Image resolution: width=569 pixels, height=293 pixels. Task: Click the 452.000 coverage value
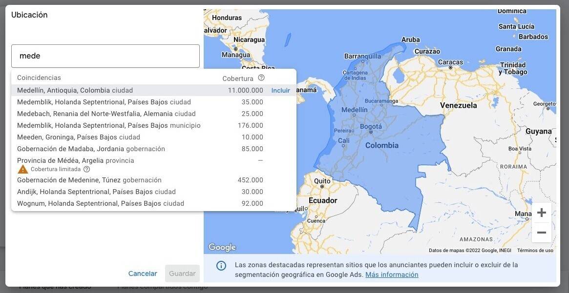(x=251, y=180)
